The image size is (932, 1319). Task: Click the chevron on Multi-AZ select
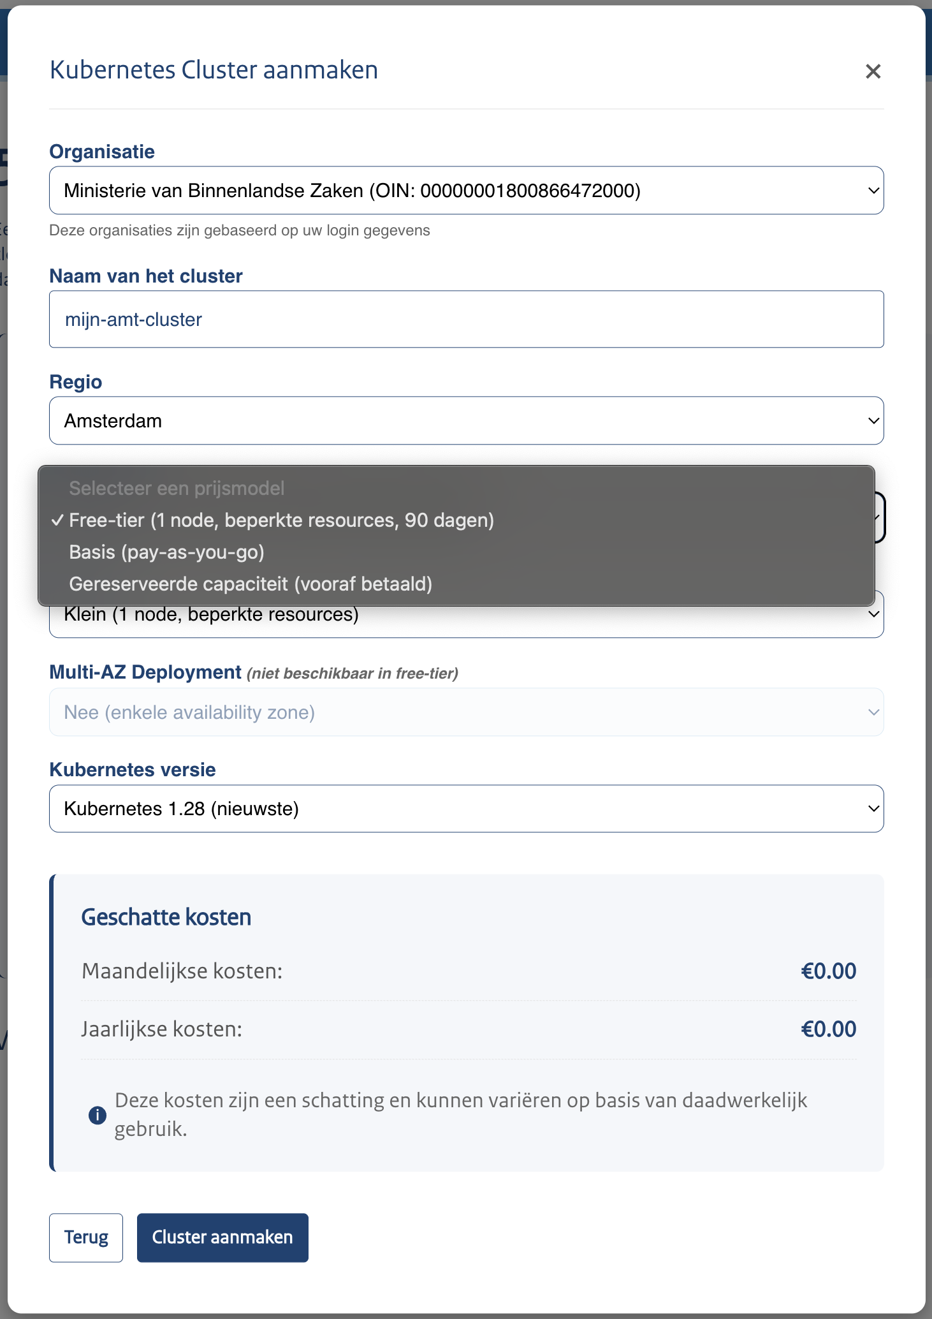click(873, 712)
